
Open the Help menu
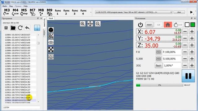click(25, 6)
